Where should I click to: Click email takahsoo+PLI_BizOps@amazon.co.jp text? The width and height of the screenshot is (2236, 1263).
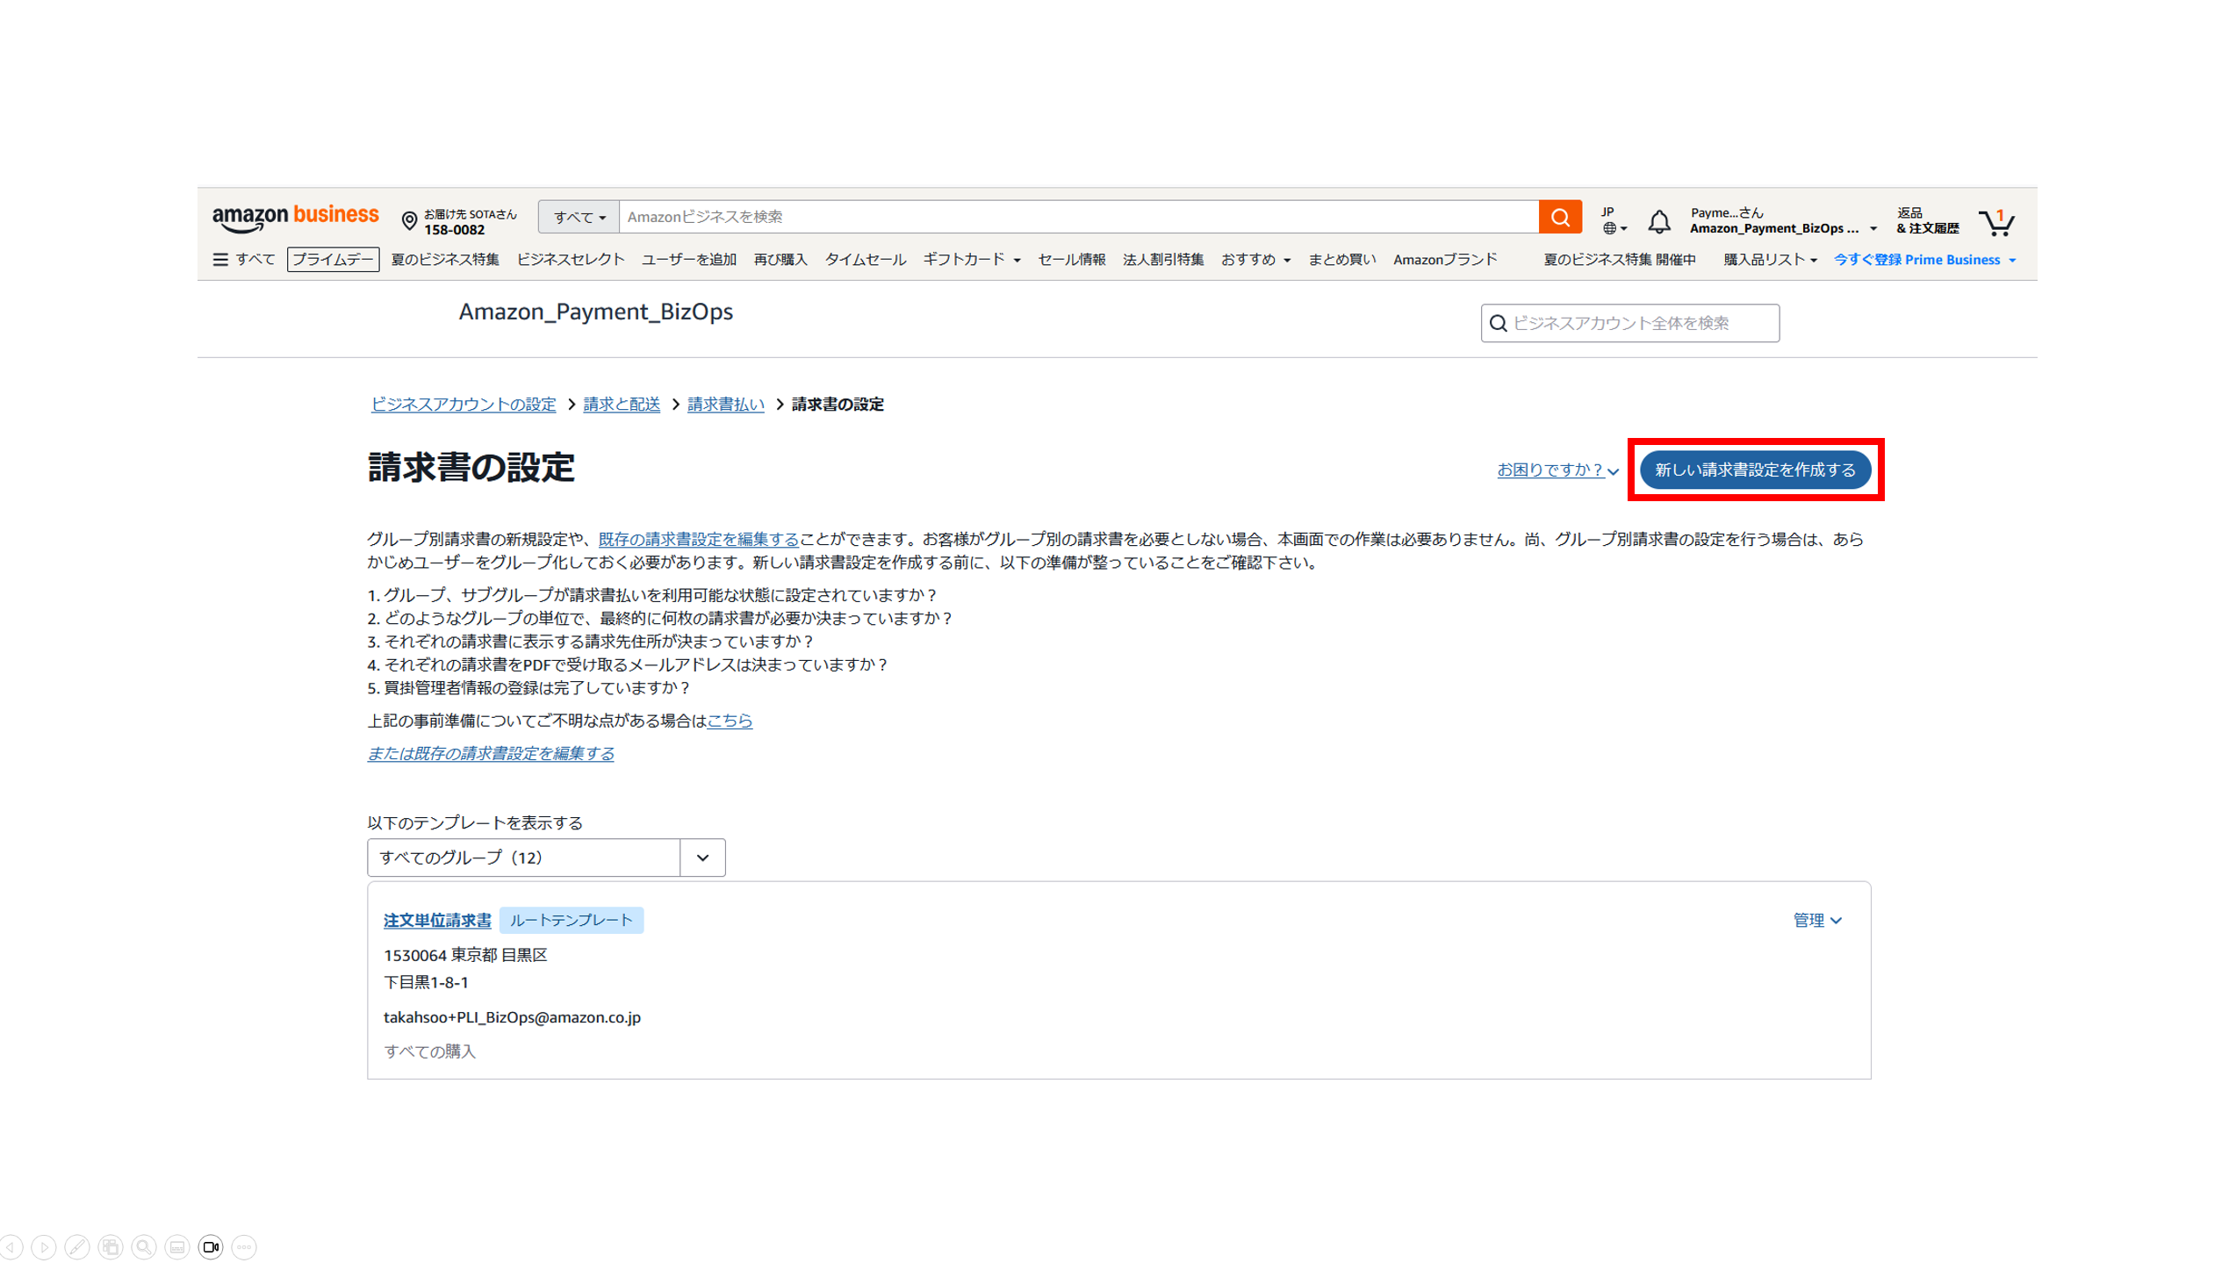click(512, 1017)
